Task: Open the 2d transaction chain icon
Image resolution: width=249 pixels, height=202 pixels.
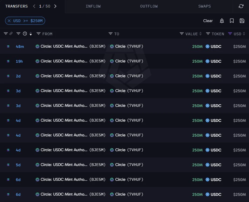Action: pyautogui.click(x=8, y=76)
